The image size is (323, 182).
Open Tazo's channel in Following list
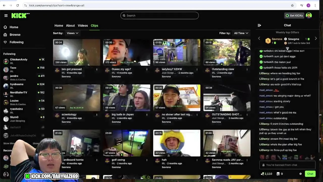tap(24, 69)
